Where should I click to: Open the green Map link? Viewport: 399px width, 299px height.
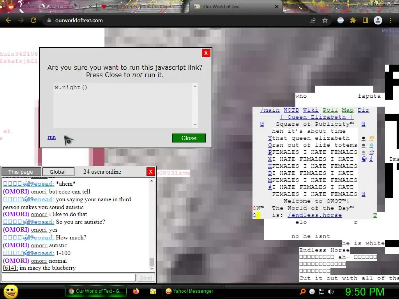348,110
